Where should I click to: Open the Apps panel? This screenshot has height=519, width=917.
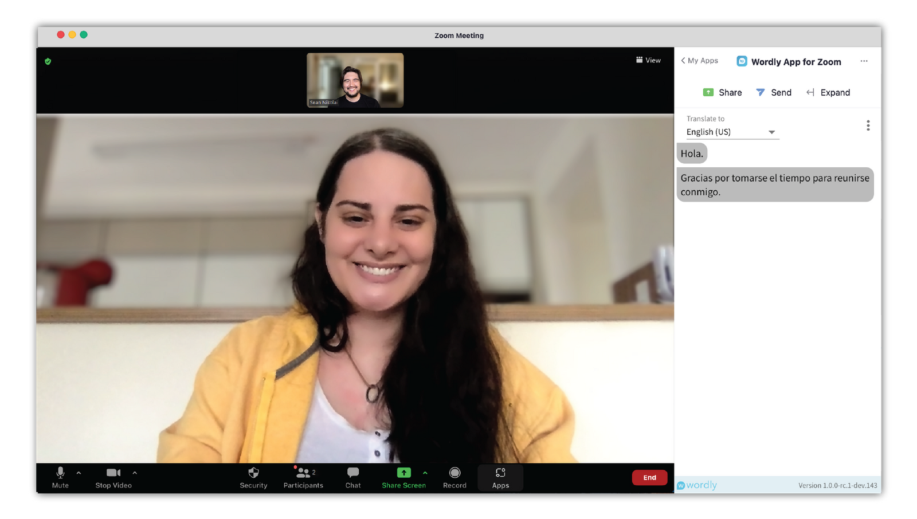coord(500,477)
